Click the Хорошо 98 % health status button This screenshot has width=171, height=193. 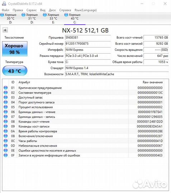(x=15, y=49)
